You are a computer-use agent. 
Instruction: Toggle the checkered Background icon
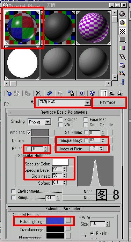pos(122,31)
